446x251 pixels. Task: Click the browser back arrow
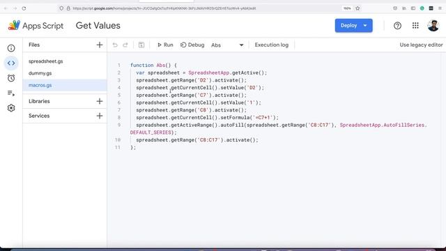point(6,8)
